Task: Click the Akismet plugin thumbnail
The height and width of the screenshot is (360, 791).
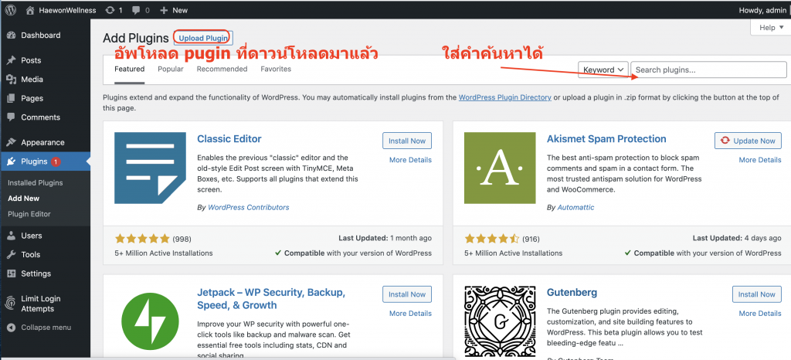Action: (x=500, y=168)
